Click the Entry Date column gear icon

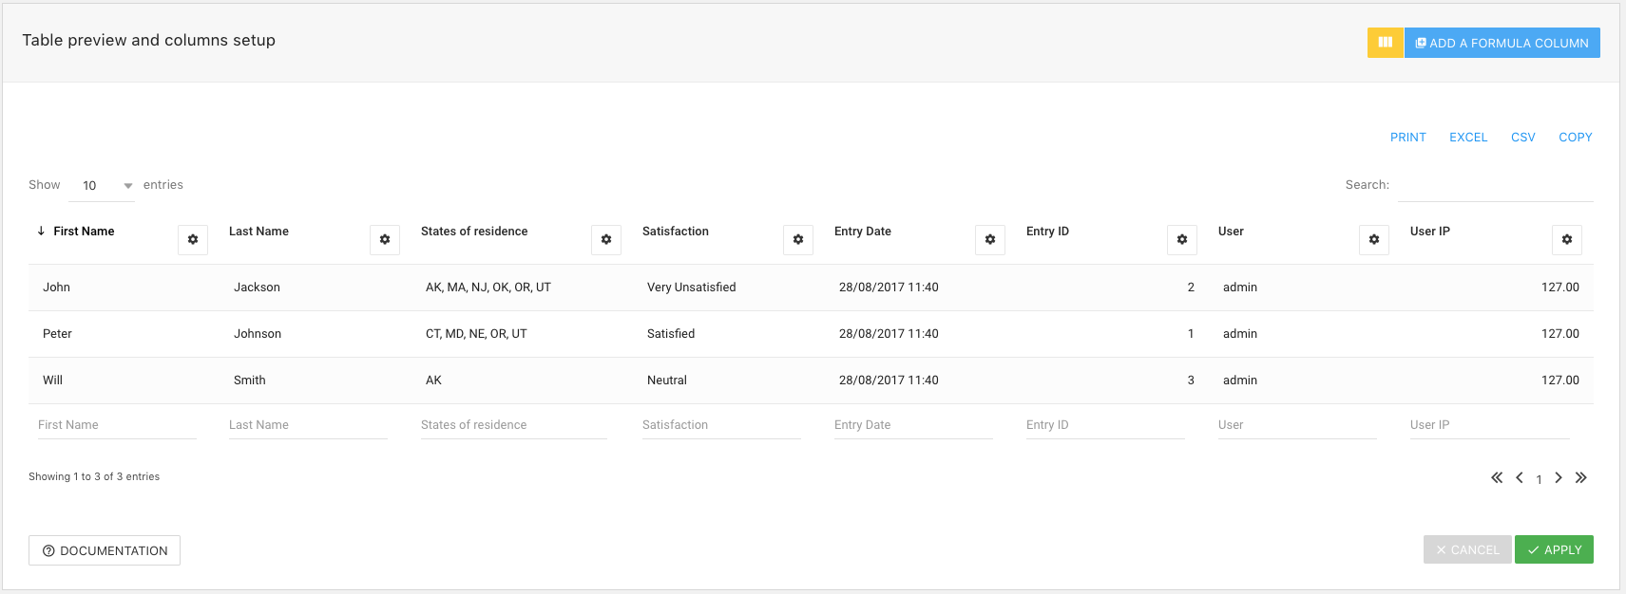(990, 240)
